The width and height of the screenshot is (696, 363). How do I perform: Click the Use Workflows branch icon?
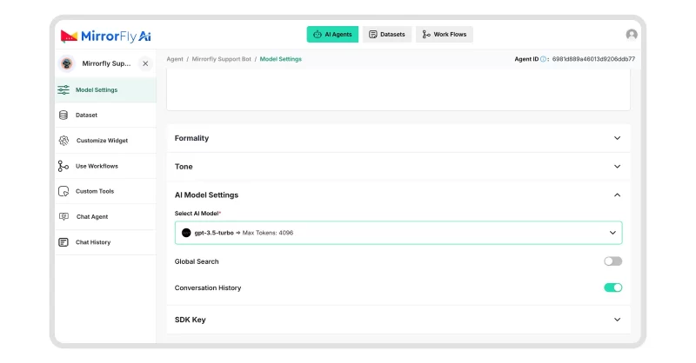click(63, 166)
